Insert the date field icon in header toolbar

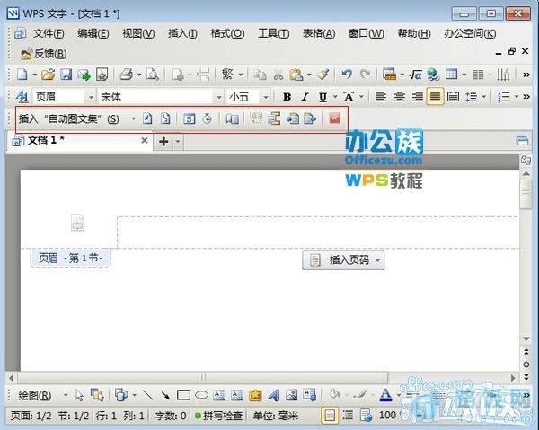[190, 118]
